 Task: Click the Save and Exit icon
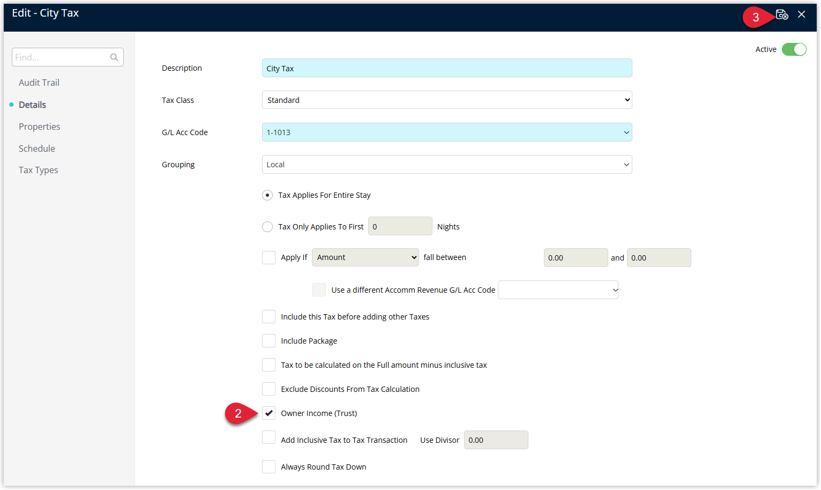pyautogui.click(x=782, y=14)
